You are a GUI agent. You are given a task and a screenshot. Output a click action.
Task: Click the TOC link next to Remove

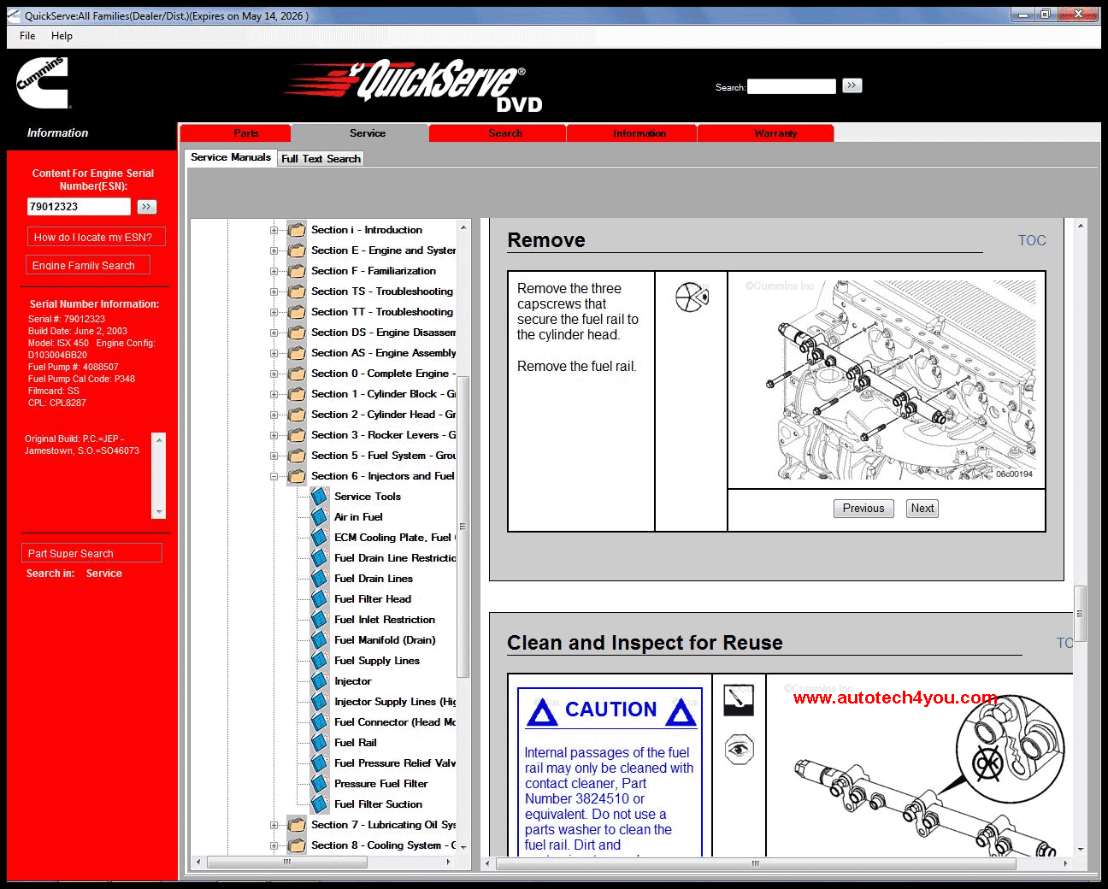point(1032,240)
